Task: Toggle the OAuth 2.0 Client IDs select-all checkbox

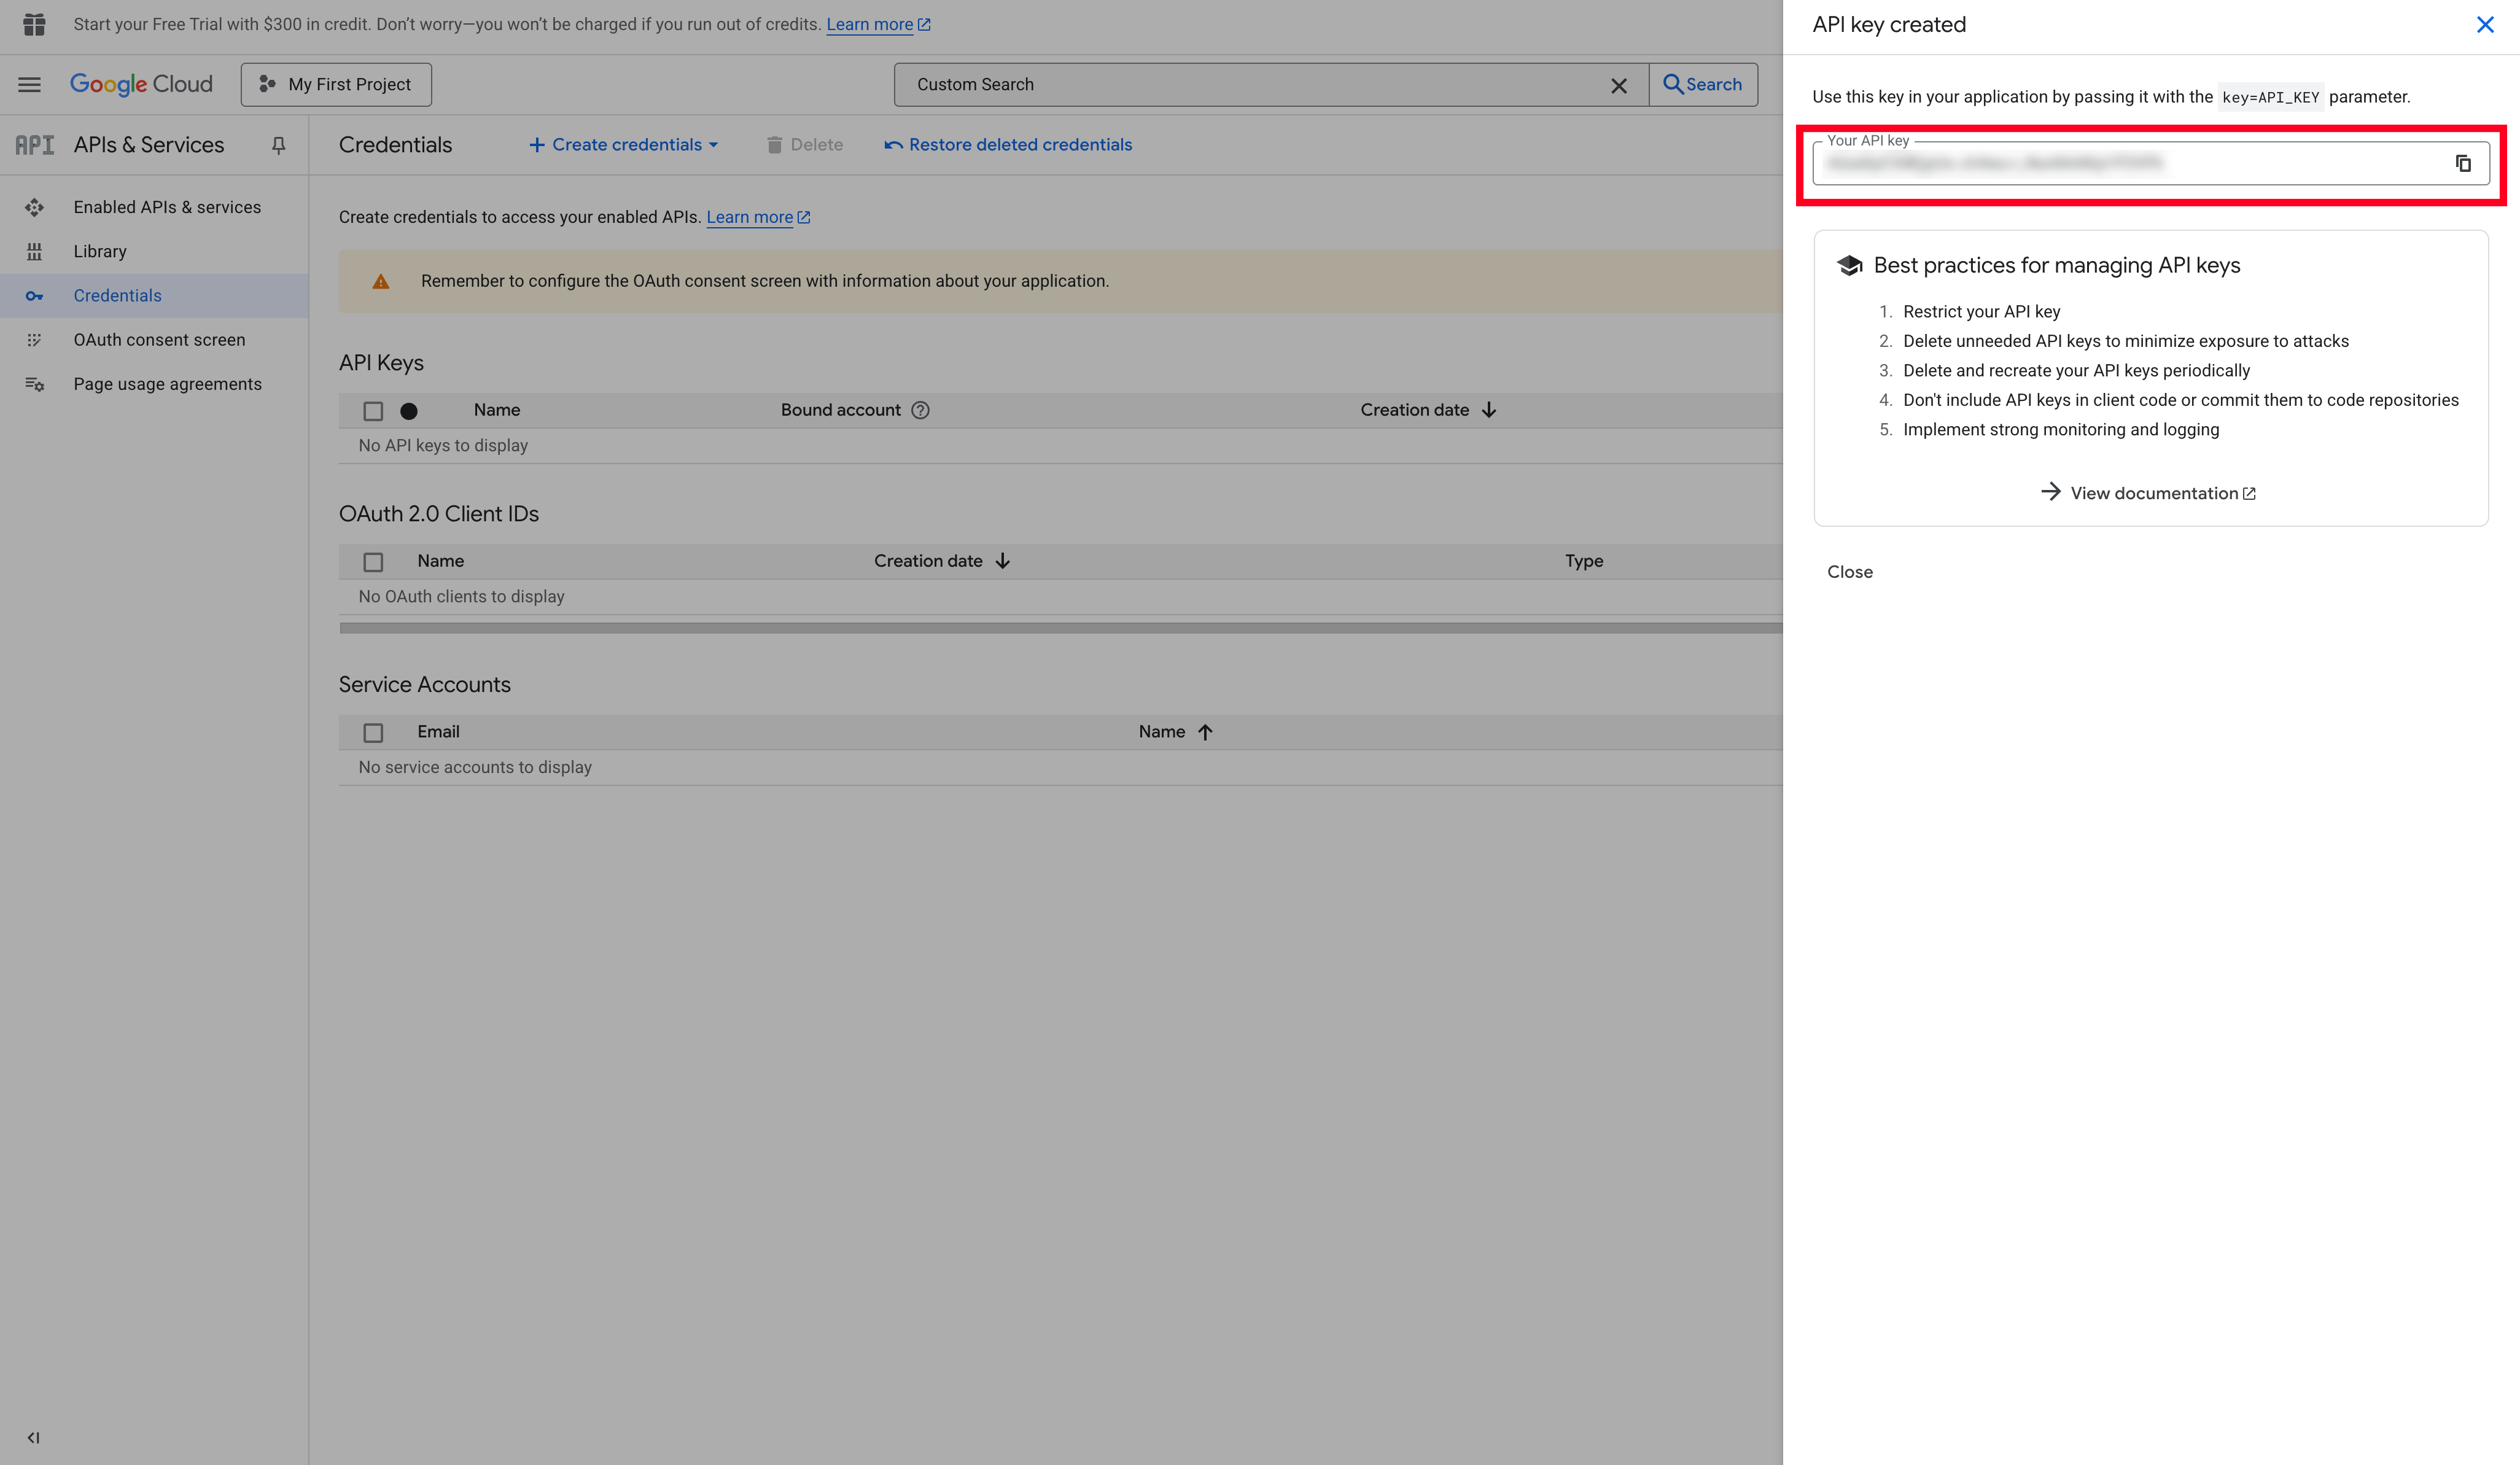Action: pos(373,562)
